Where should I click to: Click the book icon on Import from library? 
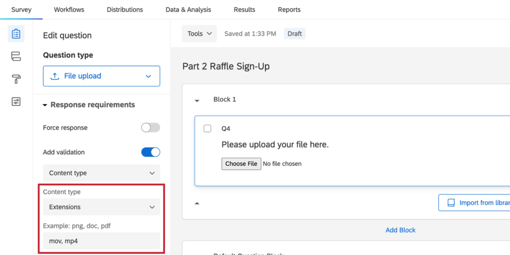[x=451, y=202]
